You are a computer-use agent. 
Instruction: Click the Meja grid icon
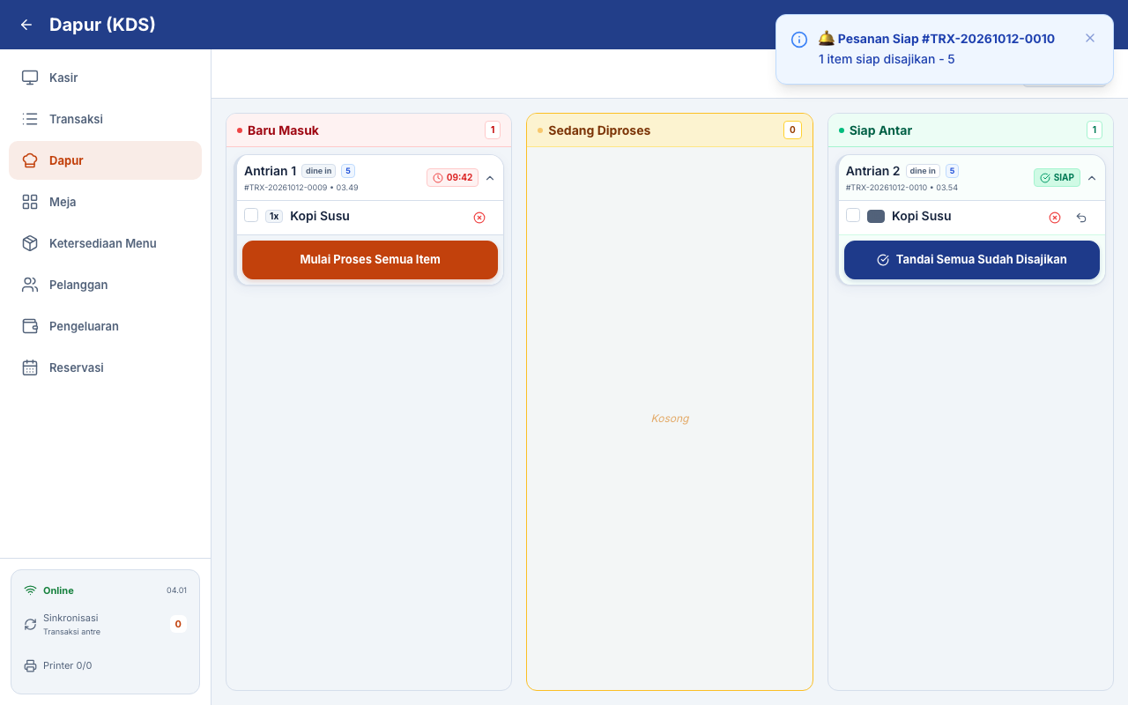click(30, 202)
